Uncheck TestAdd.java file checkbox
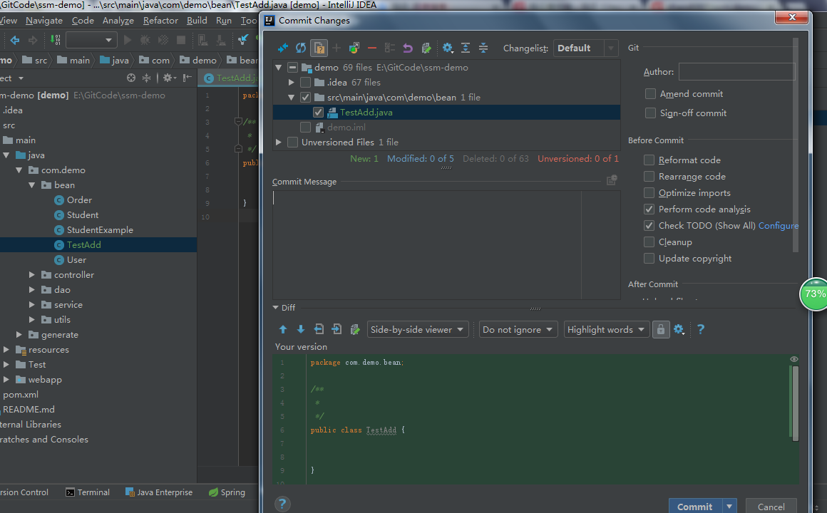This screenshot has width=827, height=513. pos(318,113)
